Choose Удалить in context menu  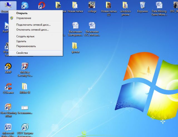36,41
